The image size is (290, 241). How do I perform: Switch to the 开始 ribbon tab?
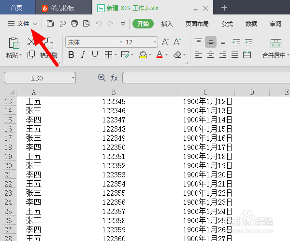[143, 24]
